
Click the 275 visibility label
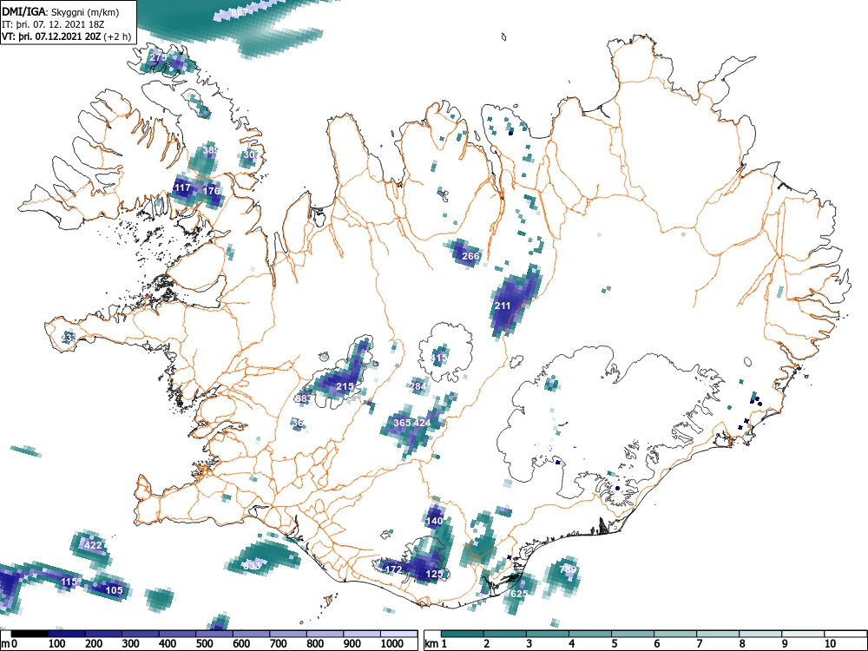[158, 57]
